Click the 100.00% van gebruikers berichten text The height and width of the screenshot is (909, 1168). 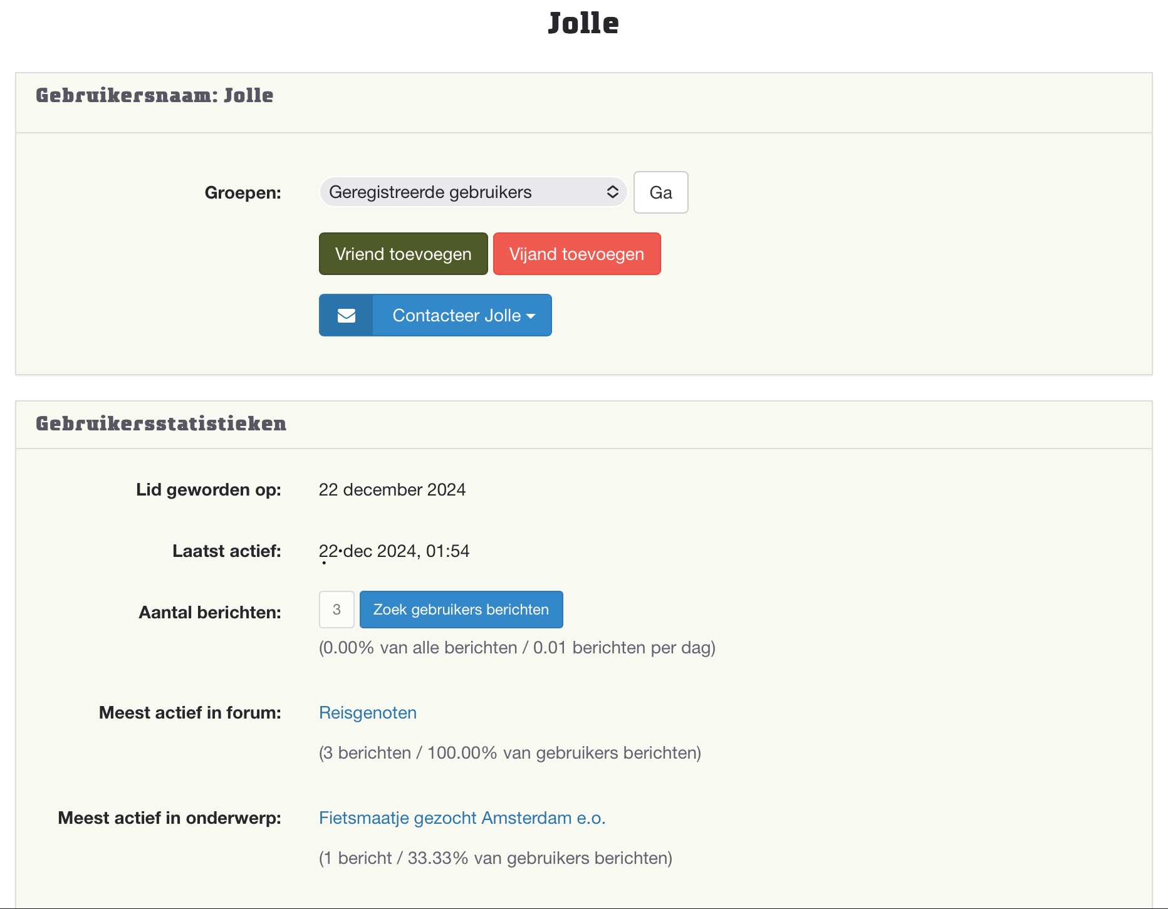pyautogui.click(x=563, y=753)
